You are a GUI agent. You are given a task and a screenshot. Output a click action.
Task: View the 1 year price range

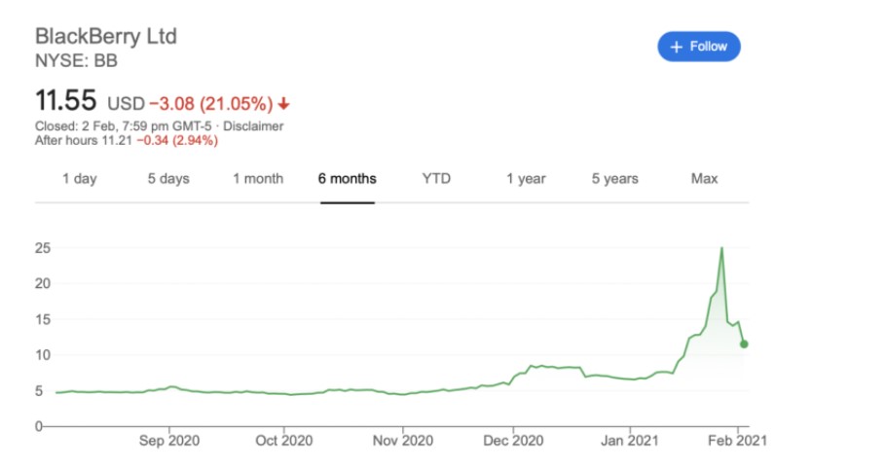click(x=526, y=179)
